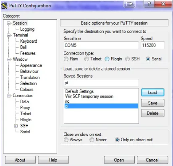Open the Terminal category
The image size is (173, 166).
[x=21, y=35]
